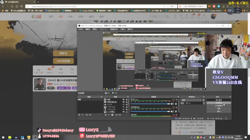Toggle visibility of the first source in the list

click(123, 100)
